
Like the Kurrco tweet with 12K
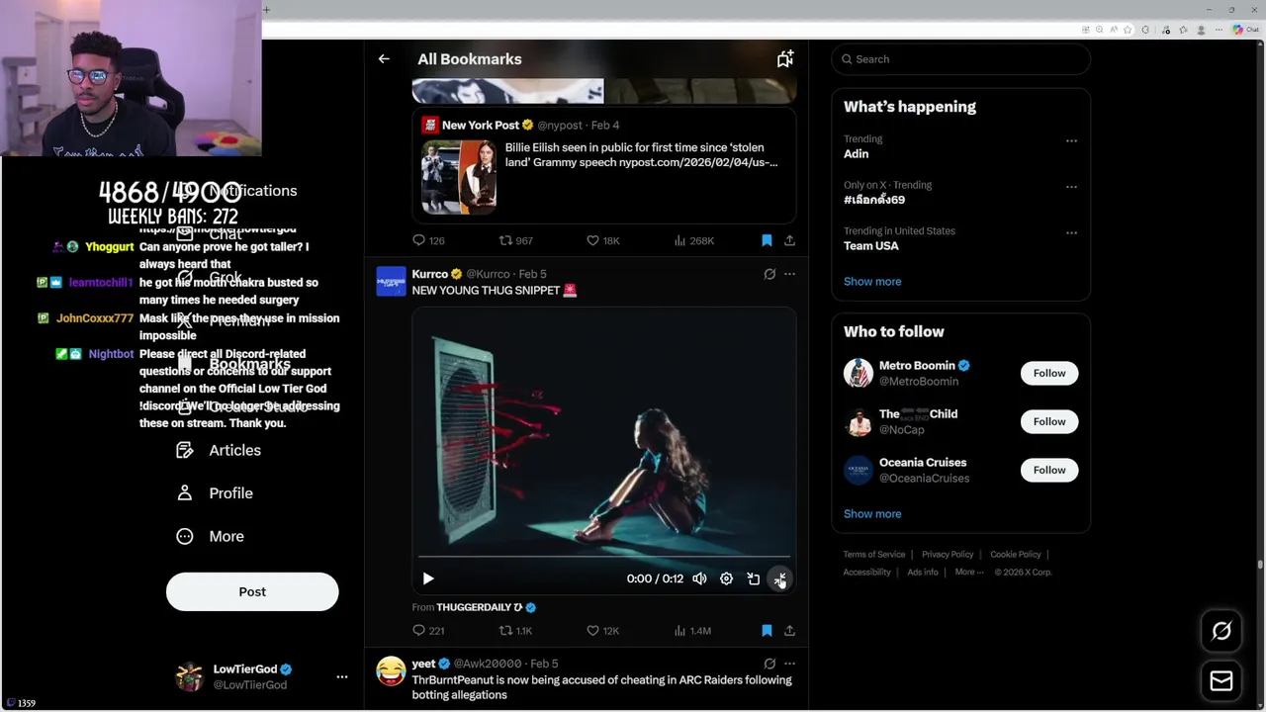tap(602, 630)
